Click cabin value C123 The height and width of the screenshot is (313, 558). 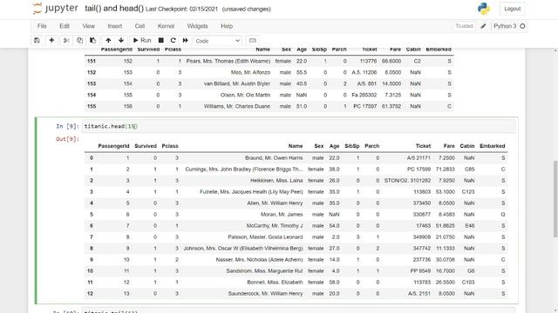(468, 192)
